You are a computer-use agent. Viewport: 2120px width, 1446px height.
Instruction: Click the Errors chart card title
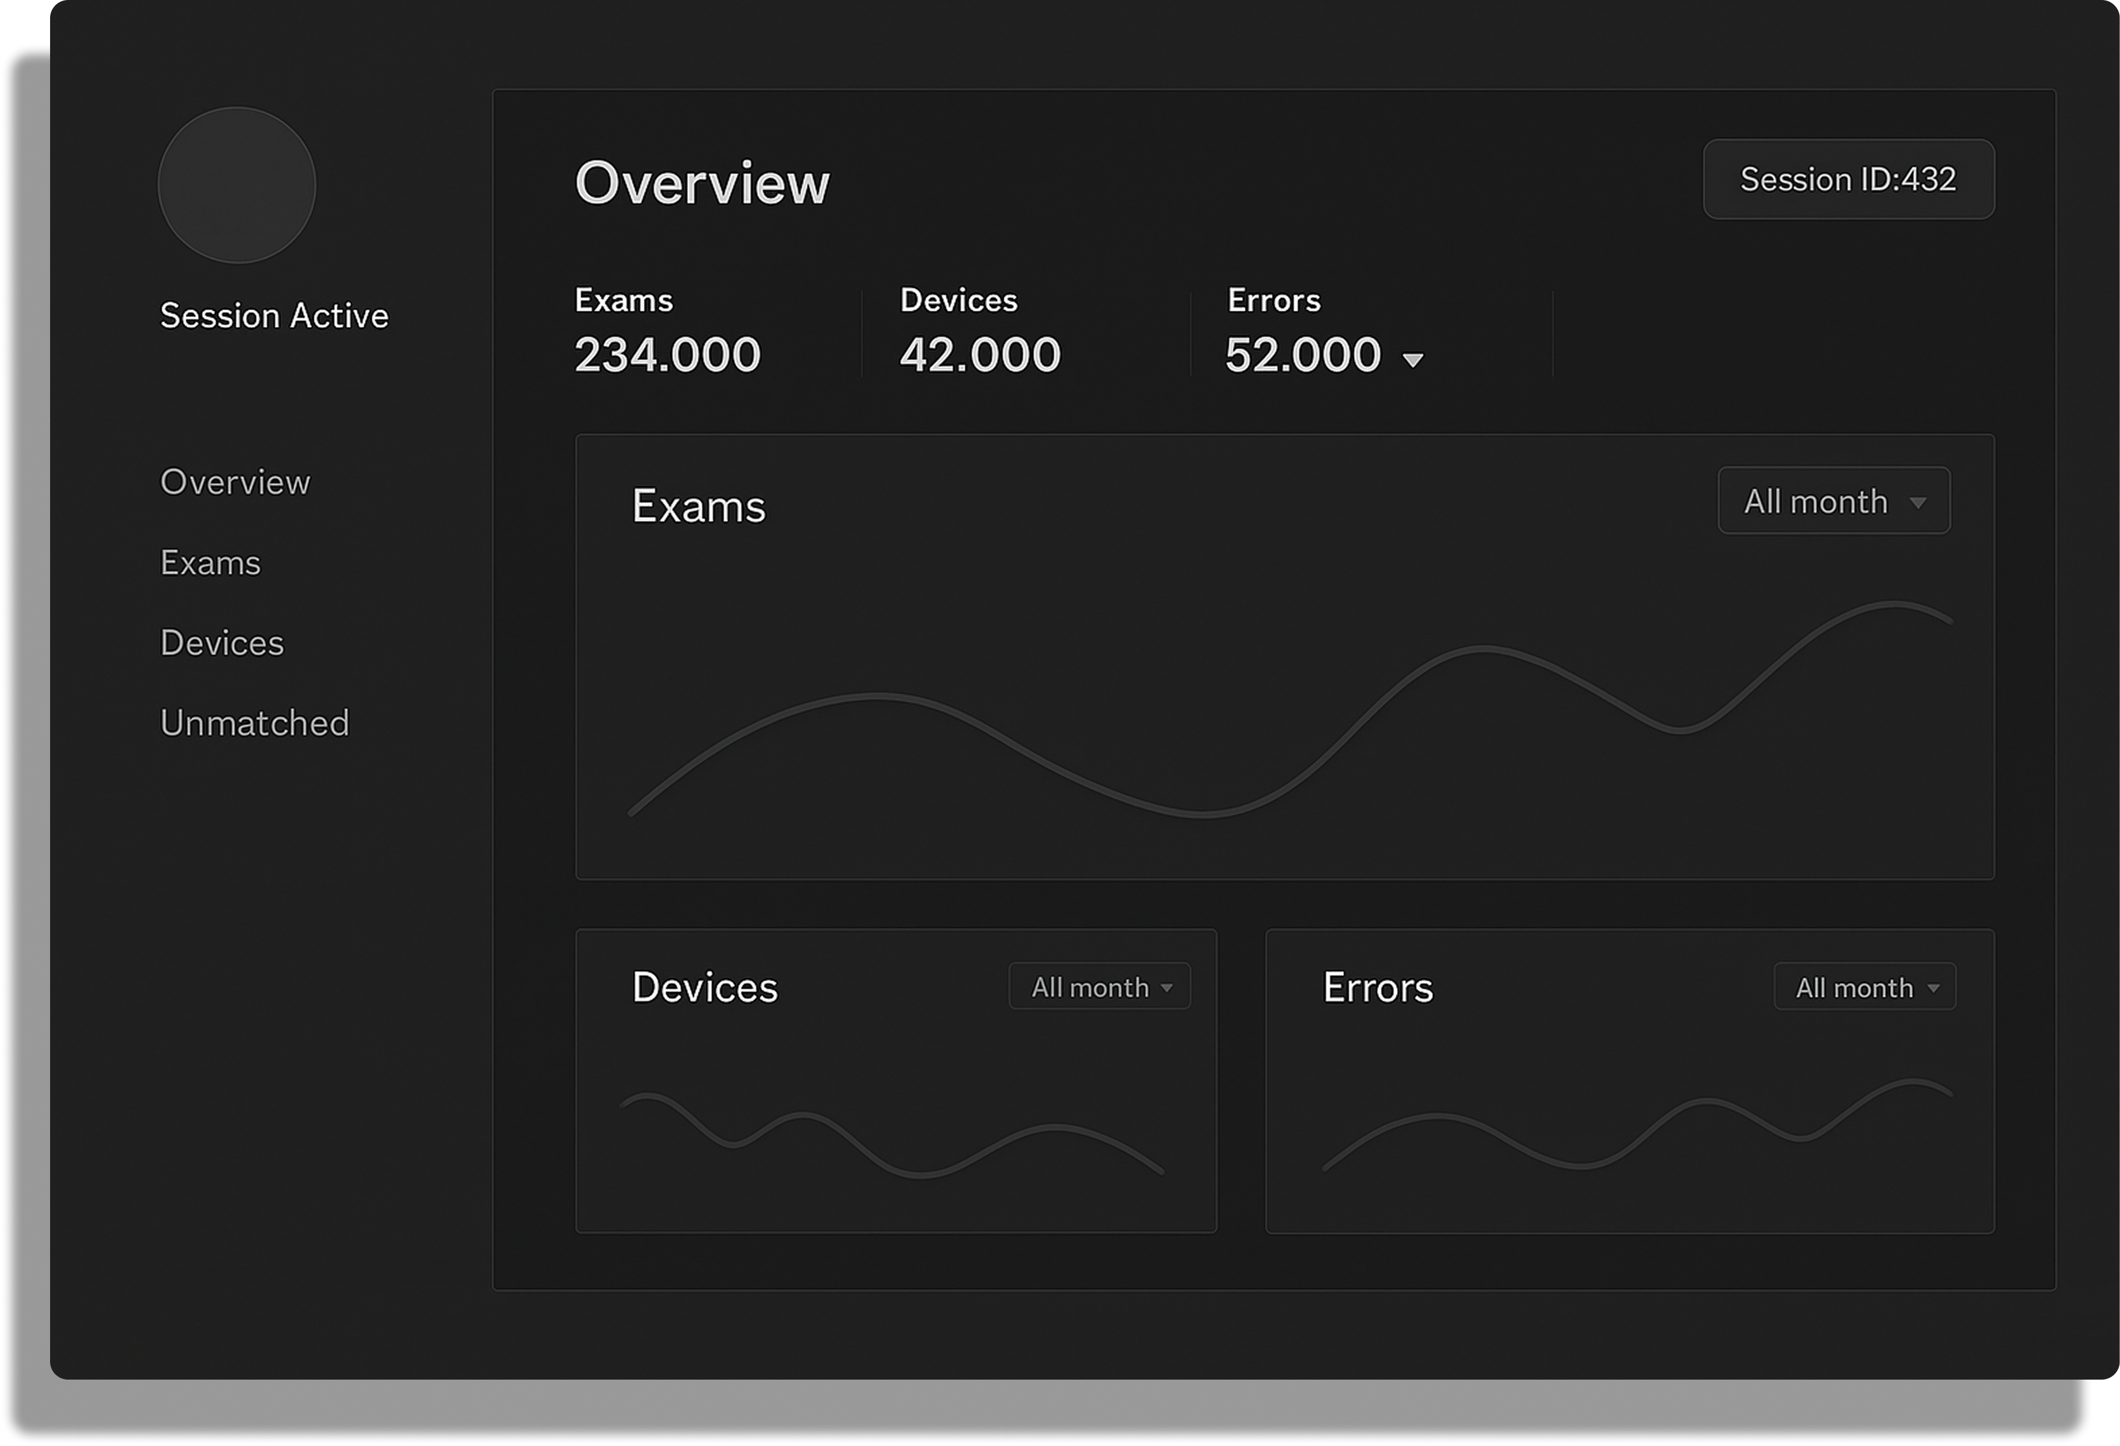click(x=1378, y=987)
